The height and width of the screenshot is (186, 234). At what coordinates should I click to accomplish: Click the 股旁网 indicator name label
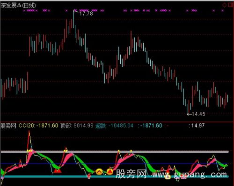(8, 126)
